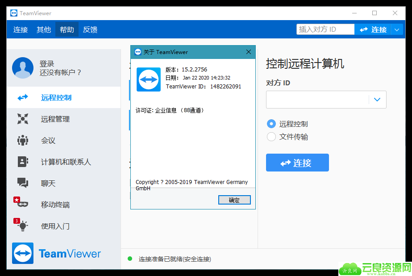Click the Chat (聊天) speech bubble icon
Image resolution: width=412 pixels, height=276 pixels.
(23, 183)
